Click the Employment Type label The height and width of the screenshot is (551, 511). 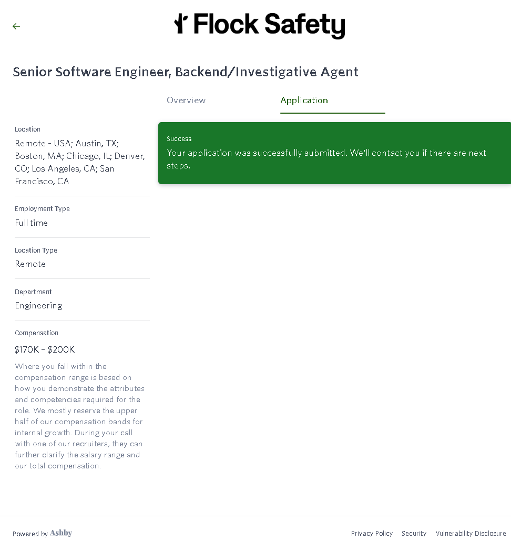(42, 208)
